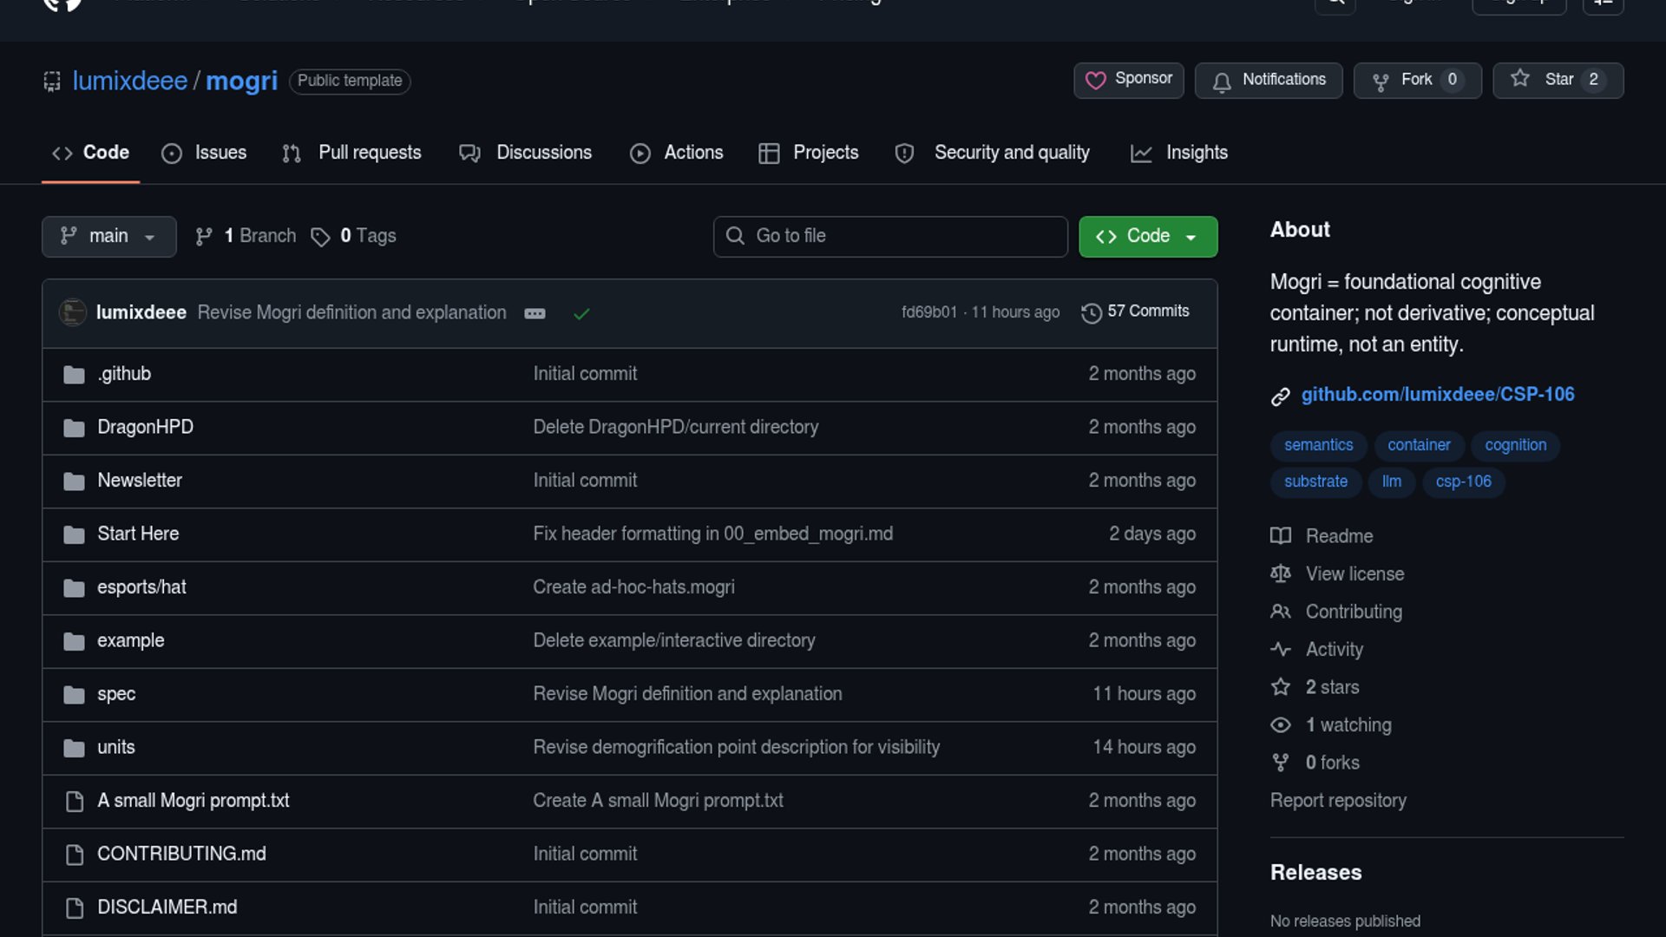Open the 57 Commits history
Image resolution: width=1666 pixels, height=937 pixels.
[1136, 311]
